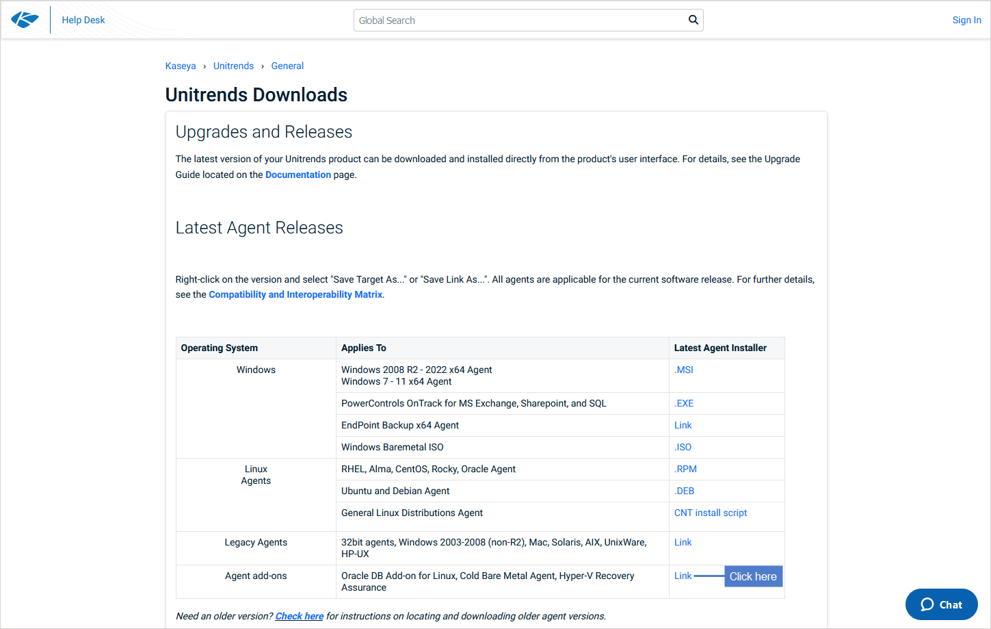The height and width of the screenshot is (629, 991).
Task: Click the PowerControls OnTrack description text
Action: click(x=474, y=403)
